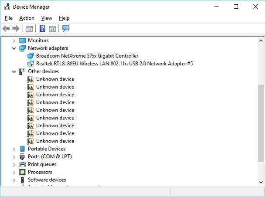This screenshot has height=197, width=266.
Task: Click Show/Hide Console Tree toolbar icon
Action: pyautogui.click(x=29, y=29)
